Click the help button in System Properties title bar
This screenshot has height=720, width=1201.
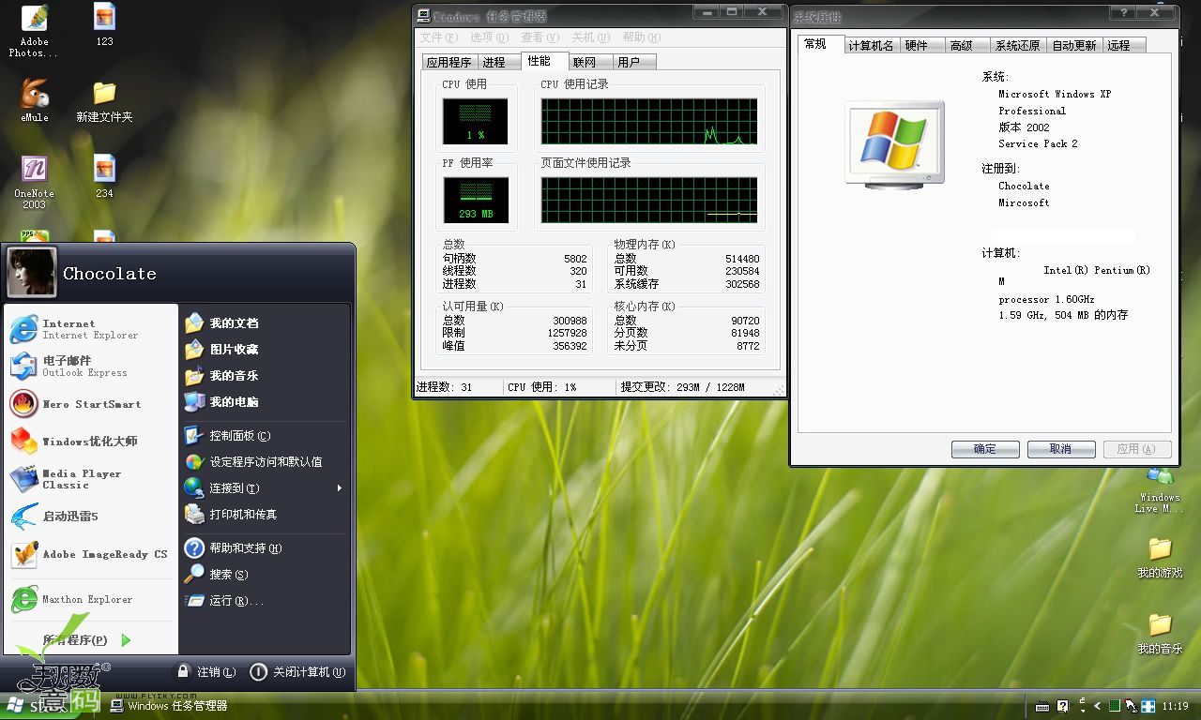pyautogui.click(x=1122, y=12)
